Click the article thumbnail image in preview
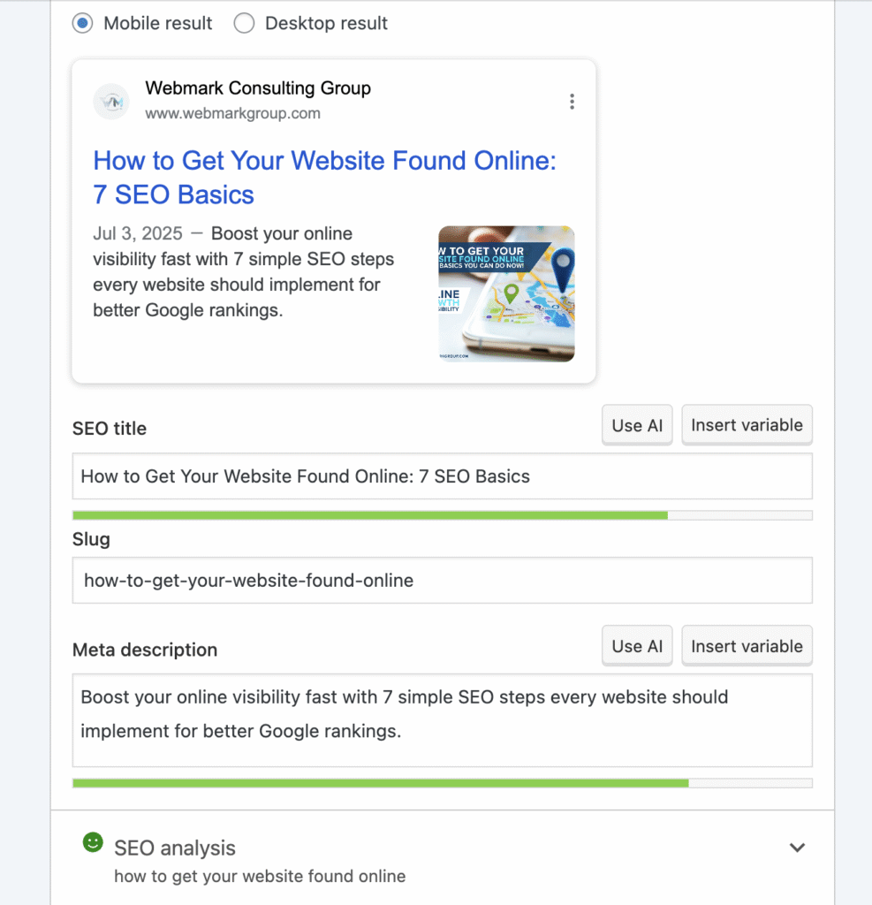Screen dimensions: 872x905 click(506, 293)
